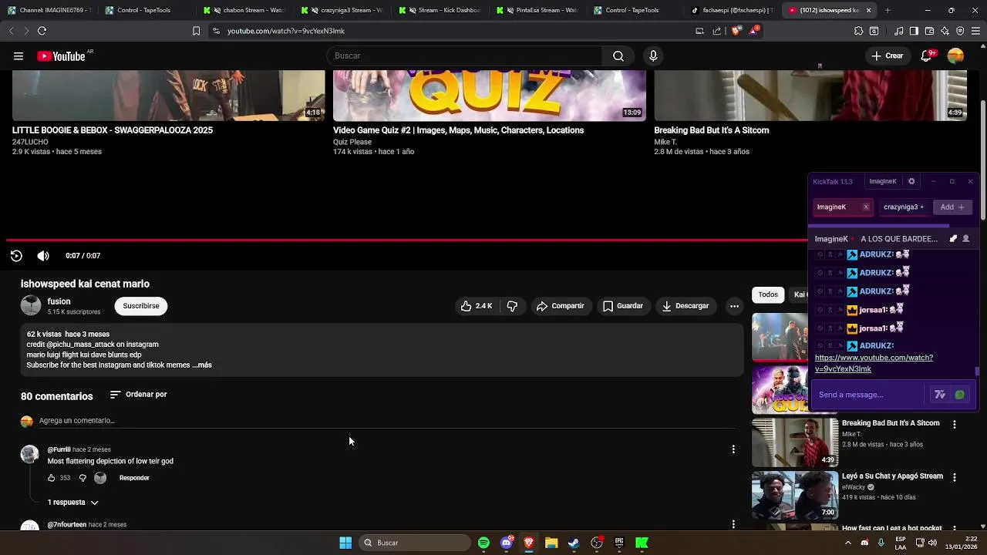Viewport: 987px width, 555px height.
Task: Share the video via Compartir
Action: click(561, 306)
